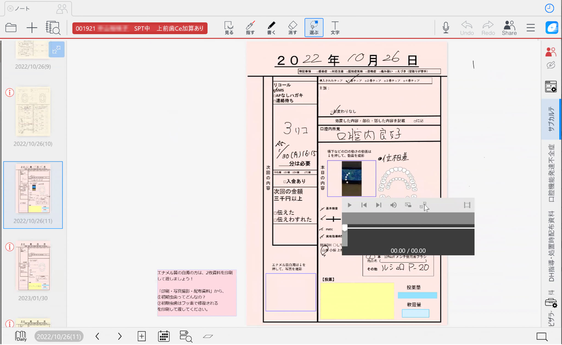Open the Share option
Image resolution: width=562 pixels, height=345 pixels.
(x=509, y=28)
